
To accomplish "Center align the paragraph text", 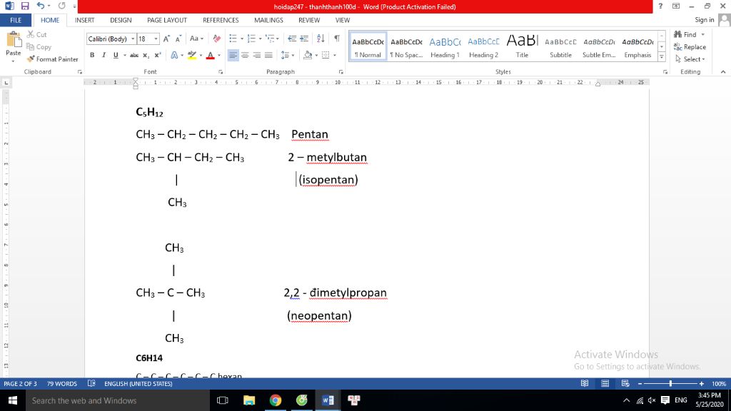I will [x=245, y=55].
